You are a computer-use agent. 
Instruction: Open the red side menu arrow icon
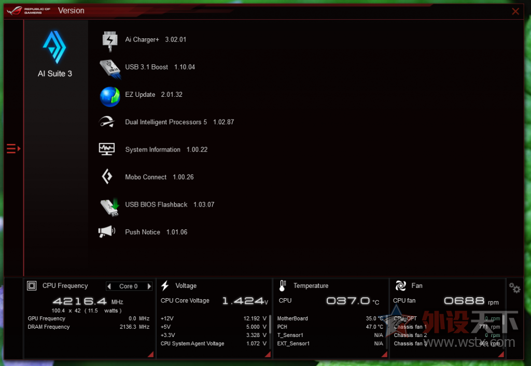coord(13,149)
